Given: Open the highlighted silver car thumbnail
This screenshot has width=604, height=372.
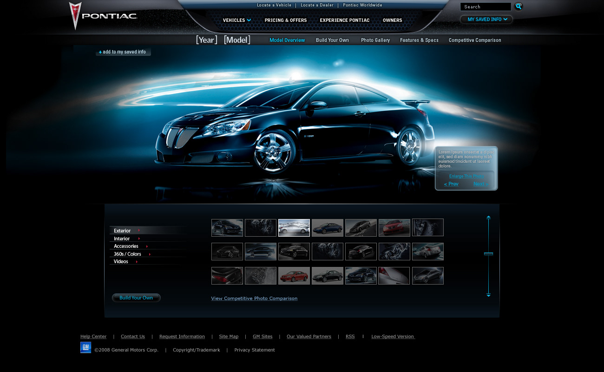Looking at the screenshot, I should pyautogui.click(x=294, y=228).
